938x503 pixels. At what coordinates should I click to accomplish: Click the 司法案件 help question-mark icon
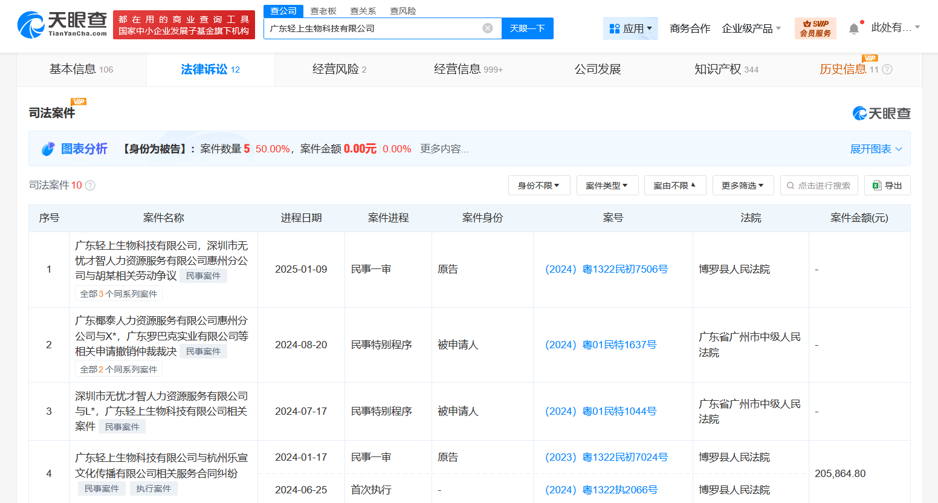coord(89,185)
